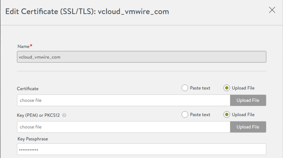Click the Certificate label text
Viewport: 283px width, 158px height.
(28, 89)
